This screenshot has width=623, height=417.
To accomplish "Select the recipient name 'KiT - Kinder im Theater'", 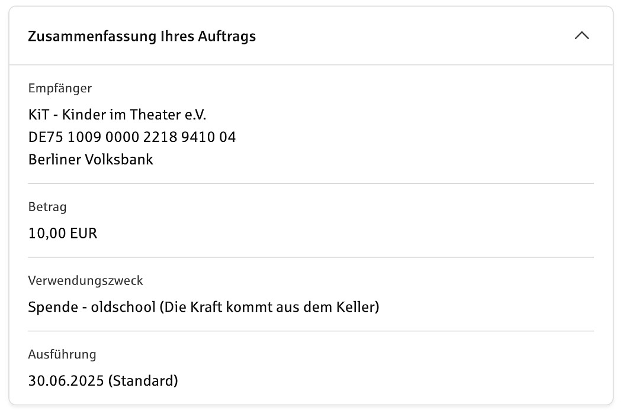I will [x=102, y=114].
